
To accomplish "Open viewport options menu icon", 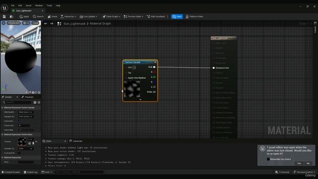I will pyautogui.click(x=3, y=23).
